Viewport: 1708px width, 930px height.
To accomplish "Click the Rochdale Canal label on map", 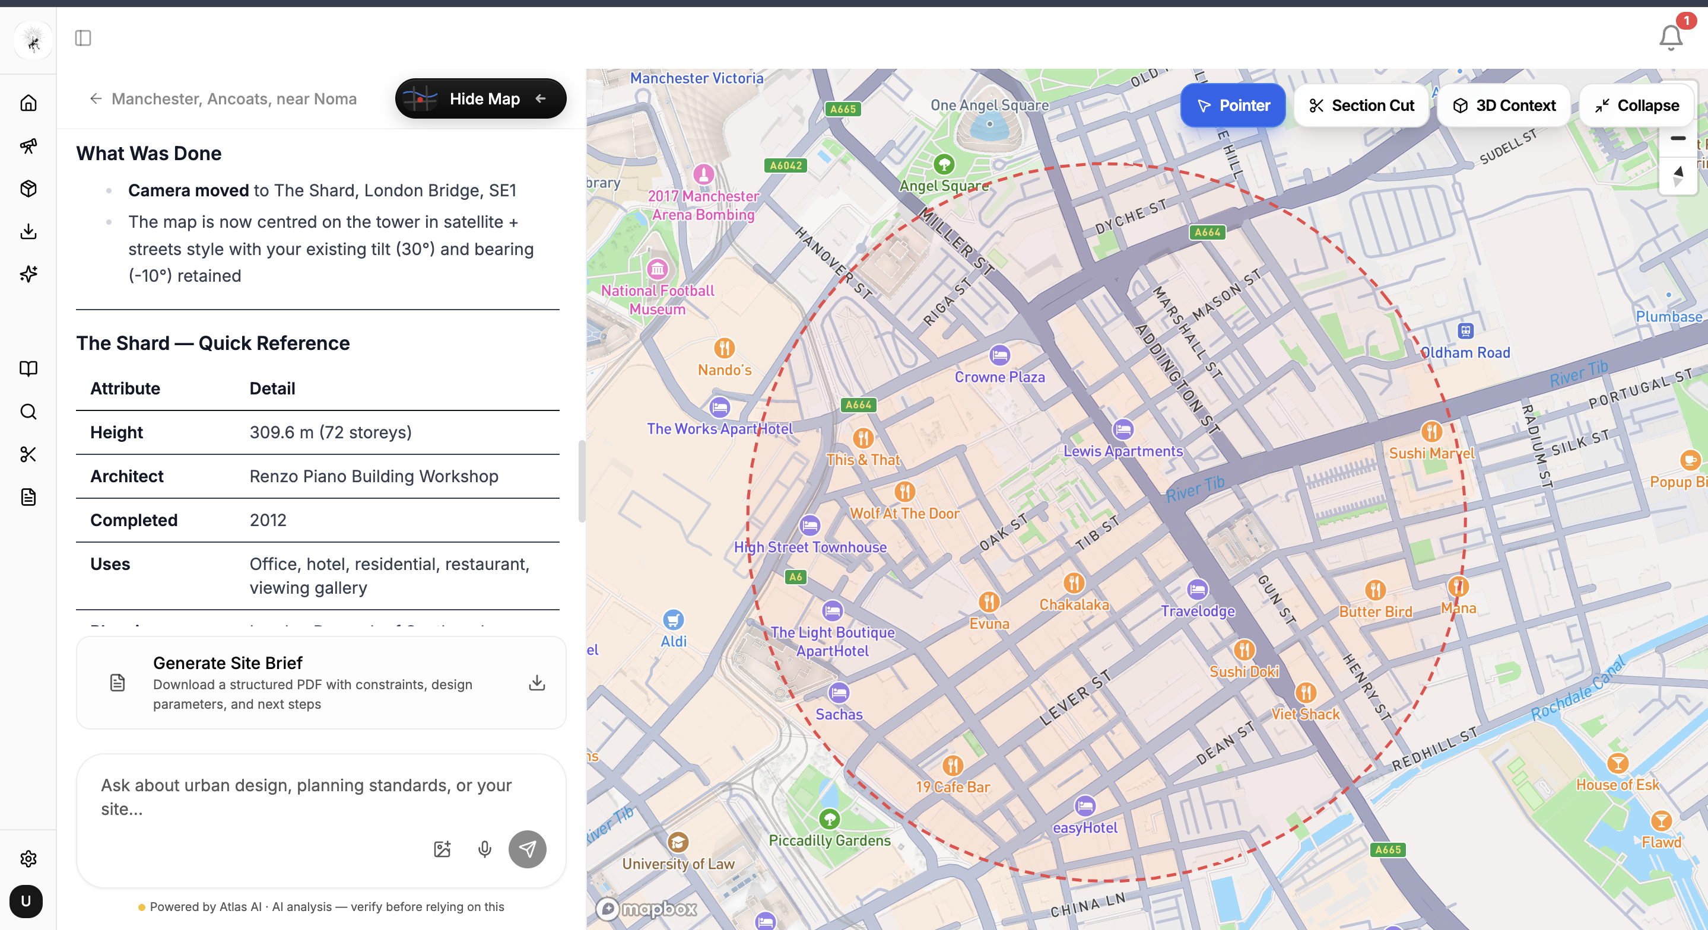I will pyautogui.click(x=1579, y=689).
